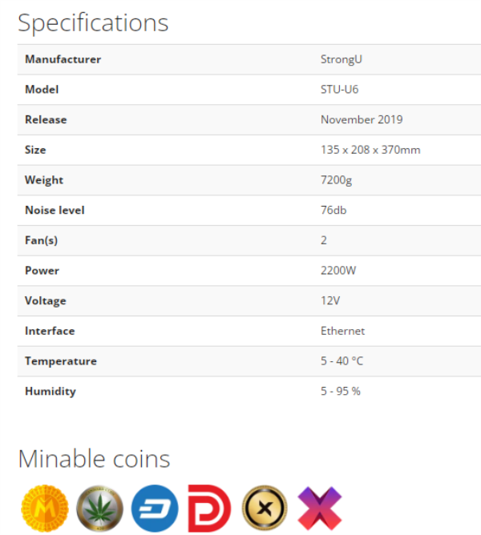Screen dimensions: 481x535
Task: Click the 135 x 208 x 370mm size value
Action: coord(370,150)
